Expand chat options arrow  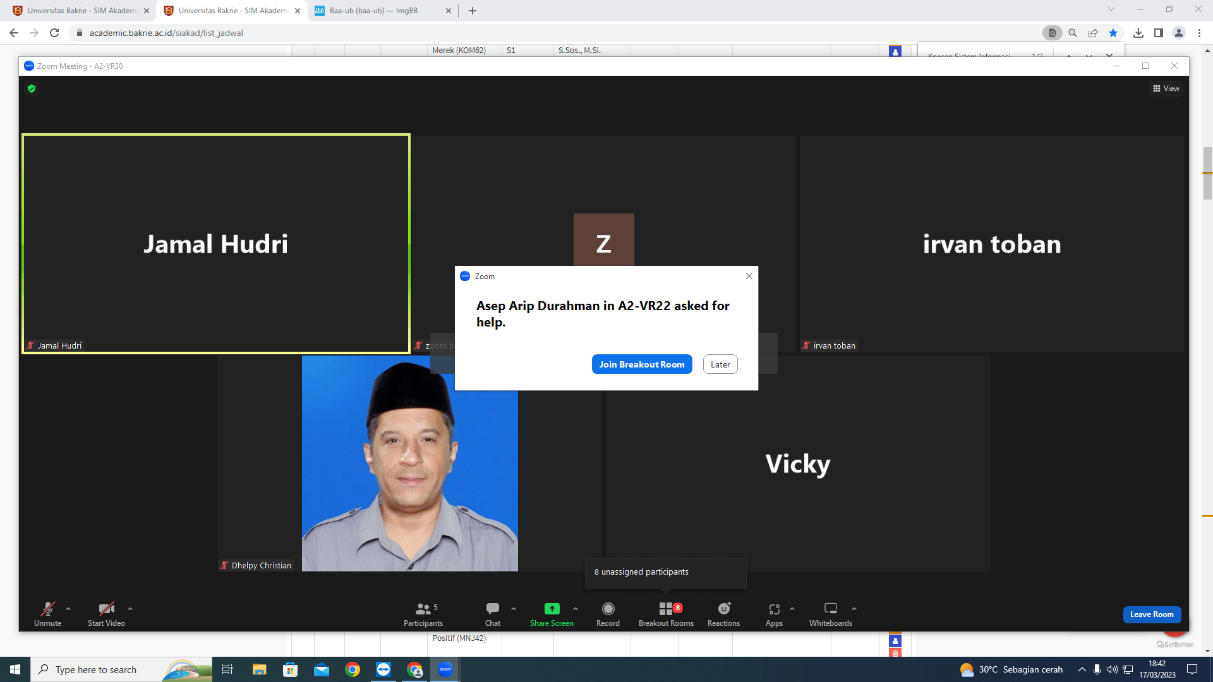coord(514,609)
